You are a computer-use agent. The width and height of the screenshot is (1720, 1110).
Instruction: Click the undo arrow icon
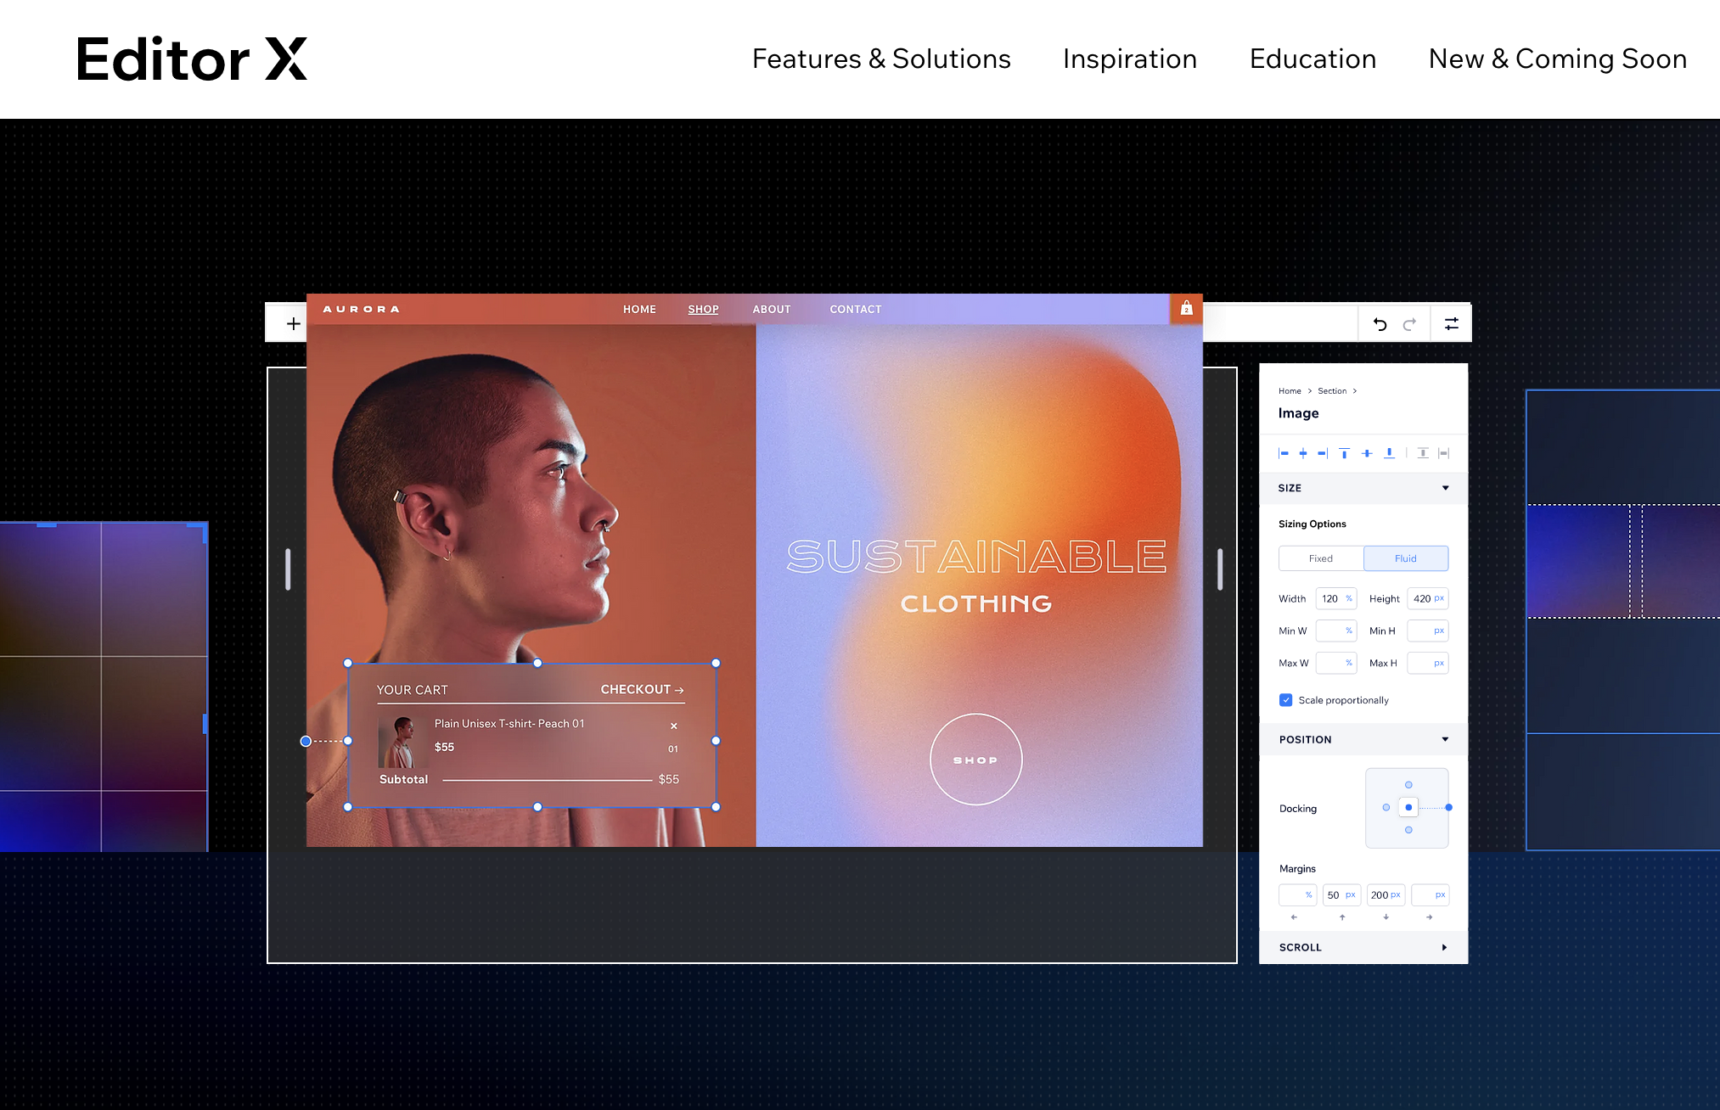coord(1380,324)
